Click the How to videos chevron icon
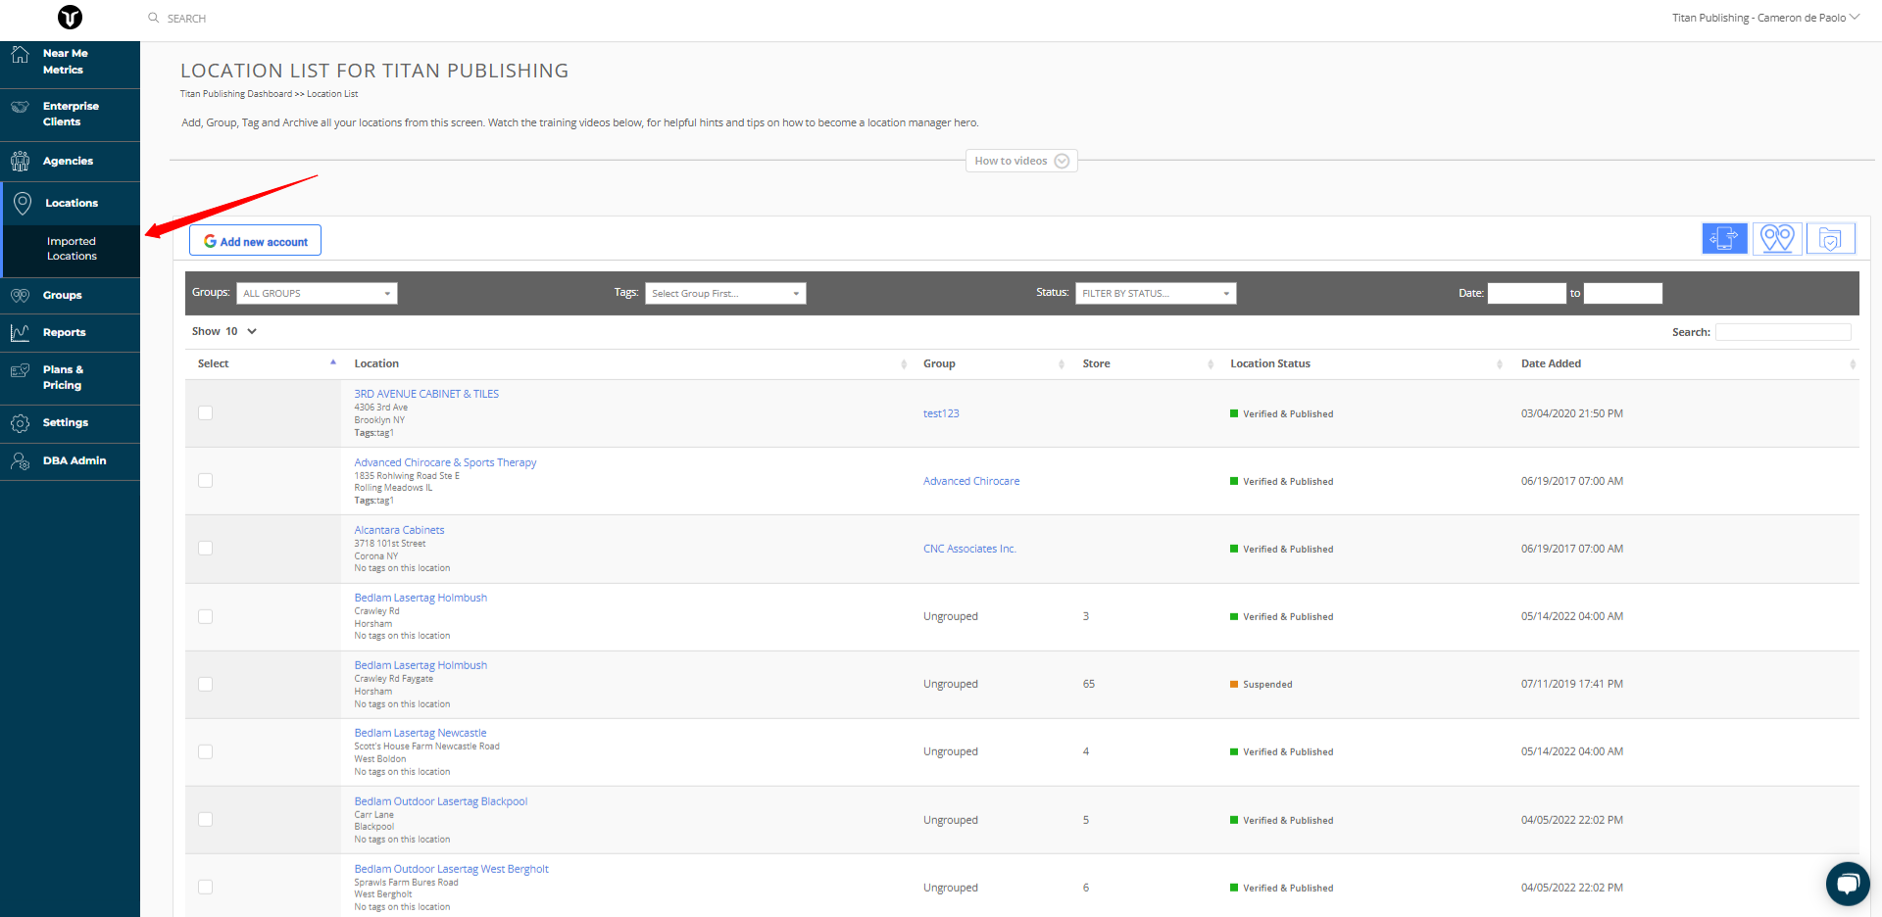Image resolution: width=1882 pixels, height=917 pixels. (1062, 161)
